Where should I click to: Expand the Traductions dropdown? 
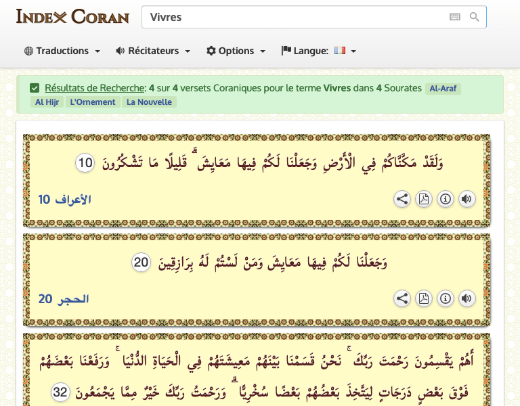click(62, 51)
